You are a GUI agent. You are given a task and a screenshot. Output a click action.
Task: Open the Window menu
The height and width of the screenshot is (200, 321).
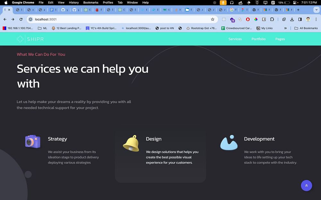pos(132,3)
